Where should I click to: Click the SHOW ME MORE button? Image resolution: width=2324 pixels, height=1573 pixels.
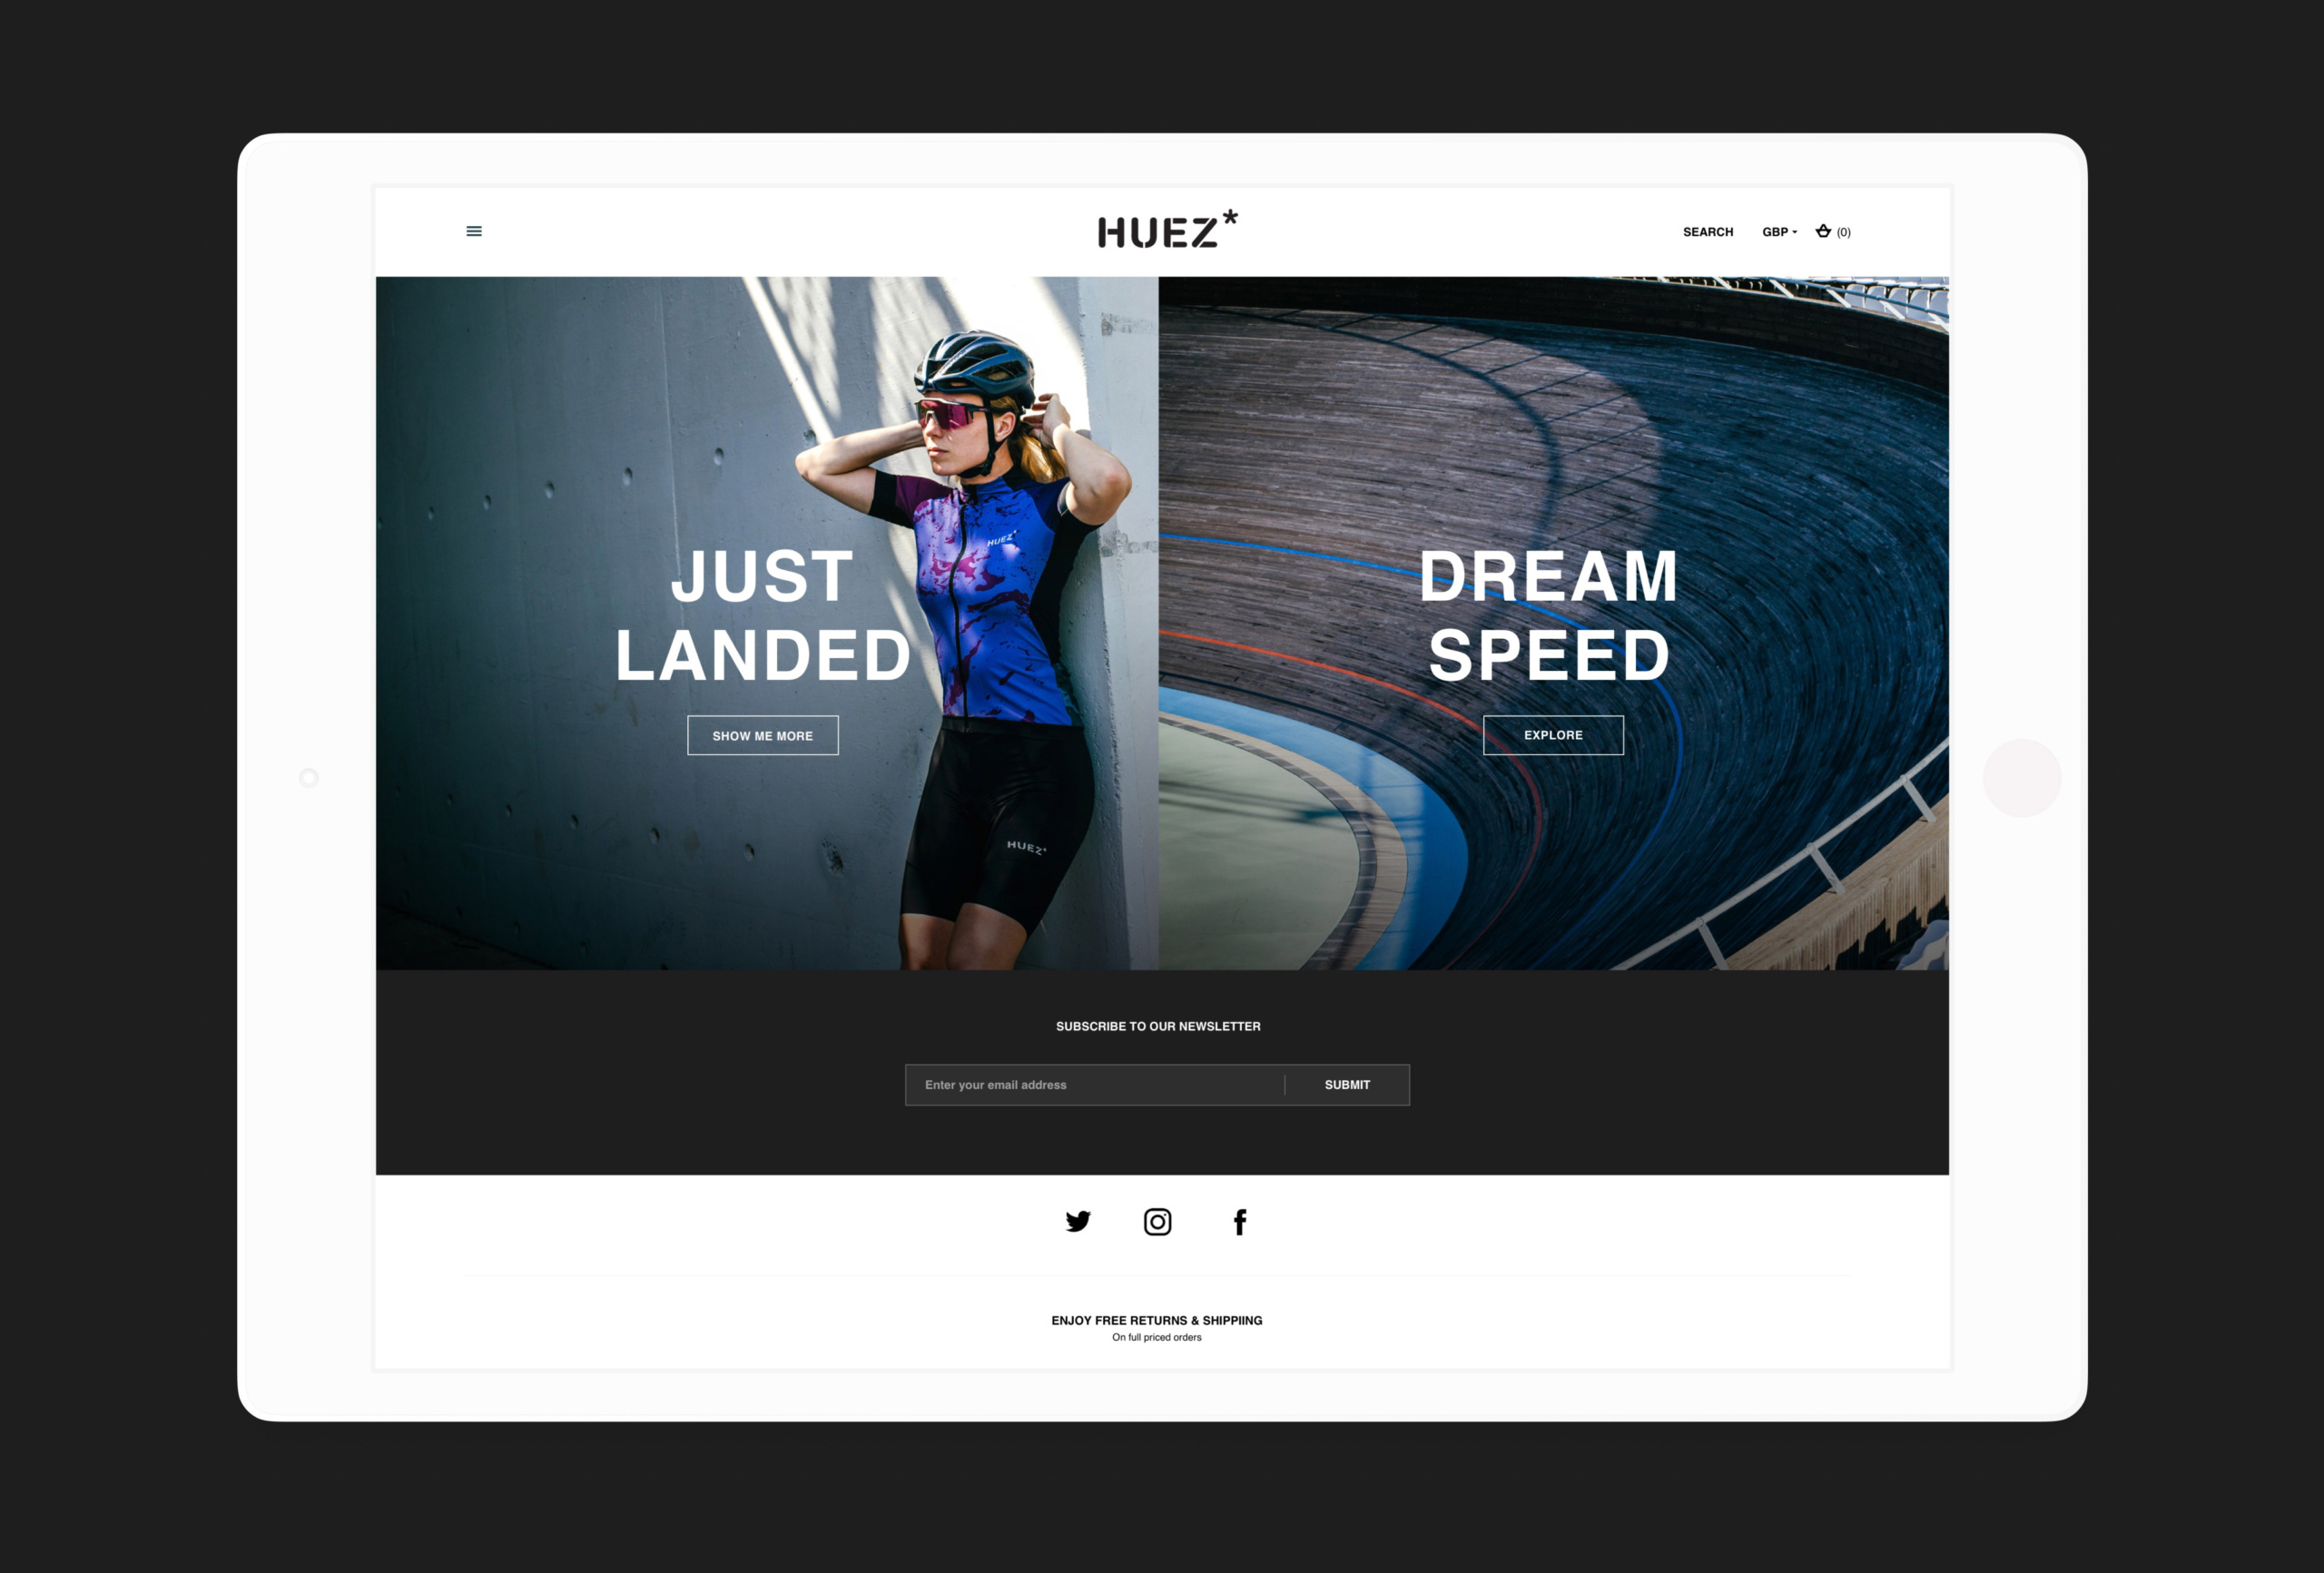763,735
